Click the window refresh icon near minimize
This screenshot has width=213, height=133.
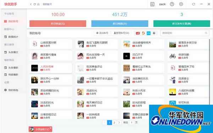coord(193,4)
